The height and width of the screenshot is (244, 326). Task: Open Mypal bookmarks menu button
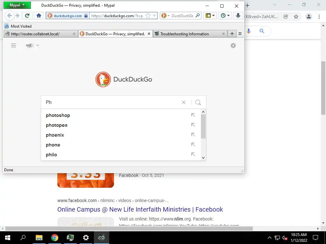(210, 16)
